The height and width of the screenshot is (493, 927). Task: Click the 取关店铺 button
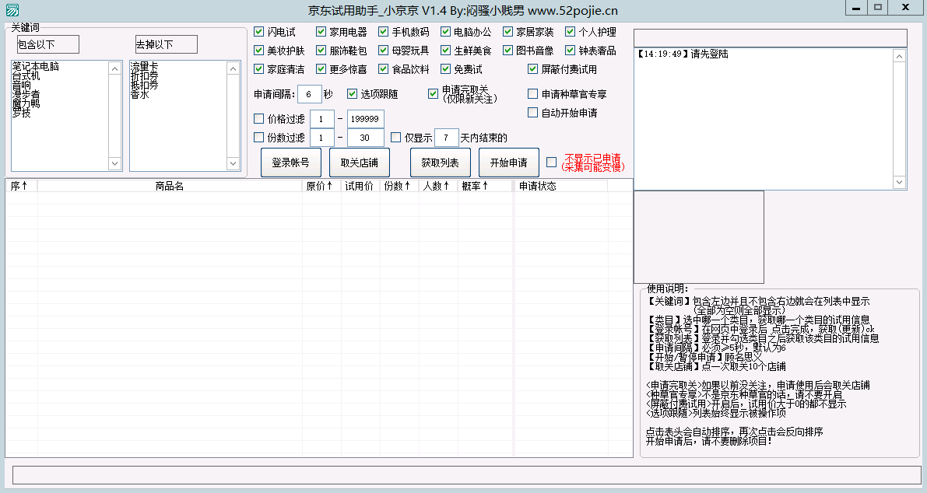click(x=360, y=163)
